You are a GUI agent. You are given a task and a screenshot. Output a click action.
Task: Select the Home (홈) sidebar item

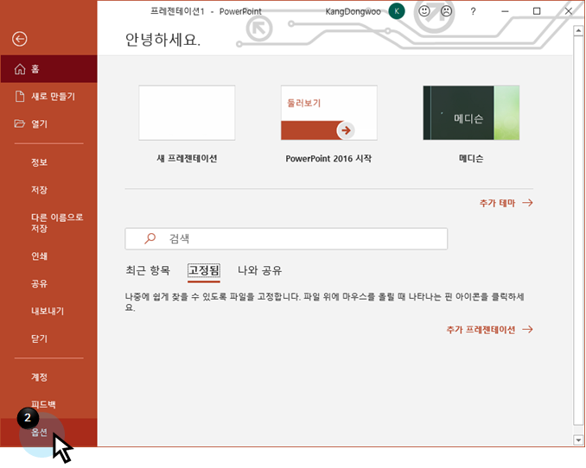(48, 69)
